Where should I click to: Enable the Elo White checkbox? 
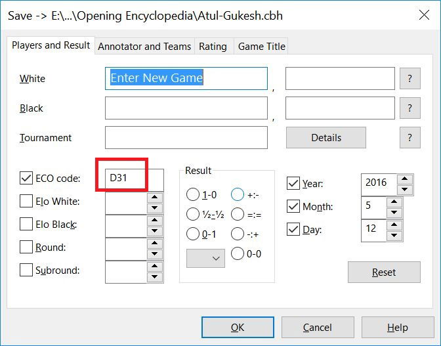[26, 201]
